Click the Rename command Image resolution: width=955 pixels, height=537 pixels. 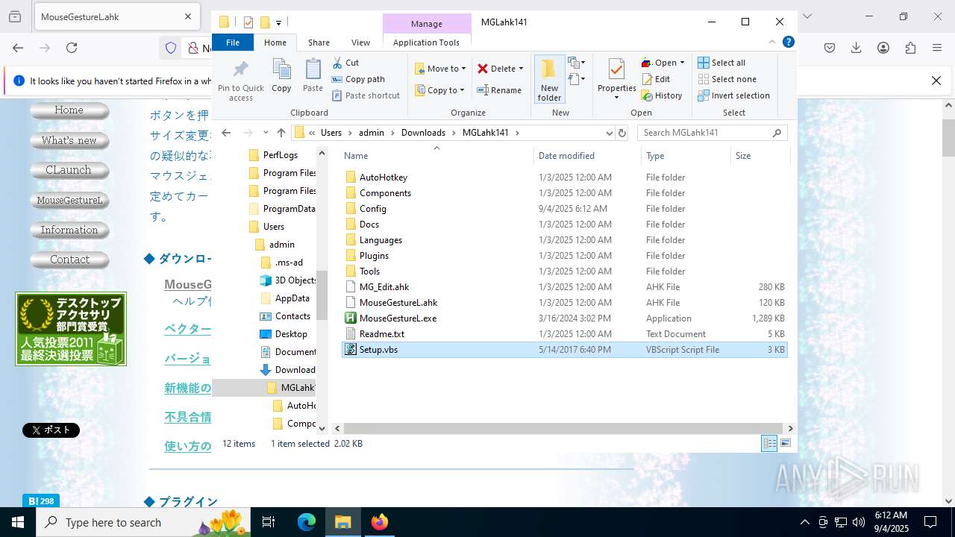499,90
